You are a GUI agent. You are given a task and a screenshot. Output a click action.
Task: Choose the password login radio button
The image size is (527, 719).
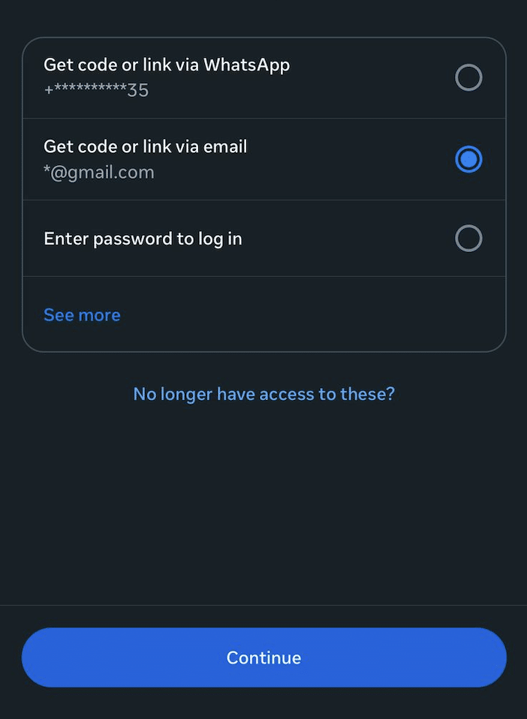(468, 239)
